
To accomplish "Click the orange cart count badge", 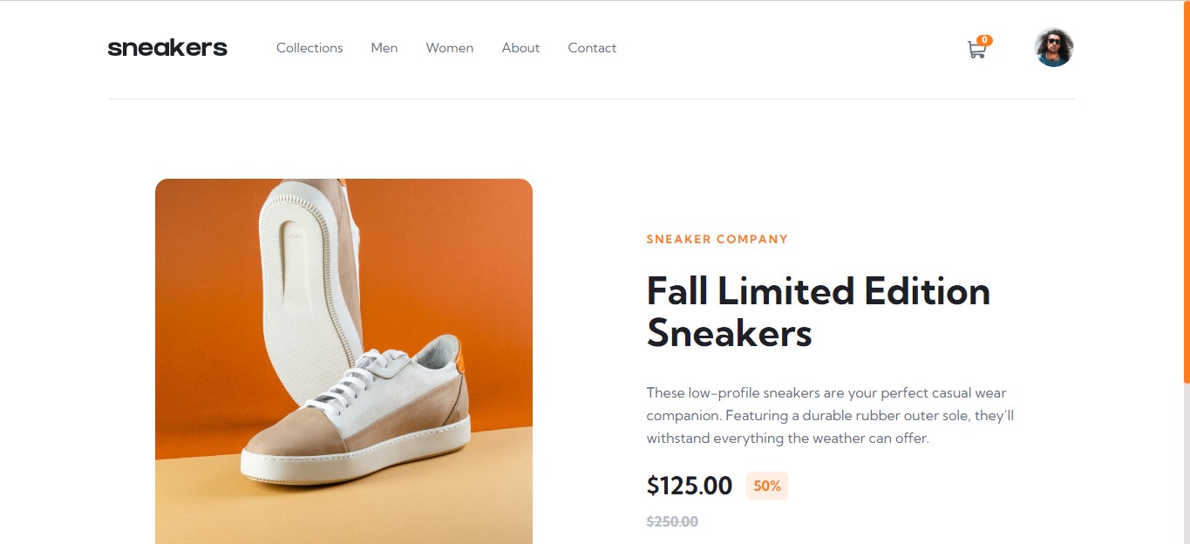I will point(985,39).
